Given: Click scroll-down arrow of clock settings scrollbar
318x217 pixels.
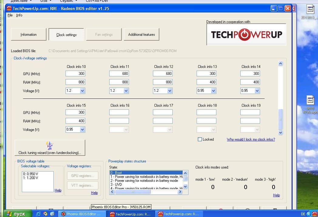Looking at the screenshot, I should 280,132.
